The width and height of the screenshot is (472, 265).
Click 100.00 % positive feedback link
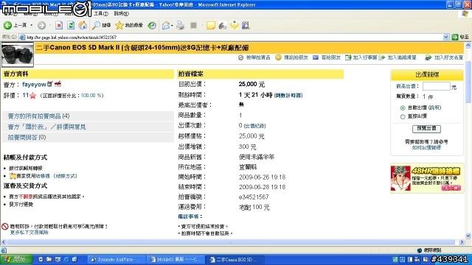click(91, 96)
